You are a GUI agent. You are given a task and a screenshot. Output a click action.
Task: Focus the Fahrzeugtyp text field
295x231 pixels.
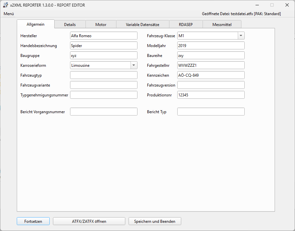coord(104,75)
